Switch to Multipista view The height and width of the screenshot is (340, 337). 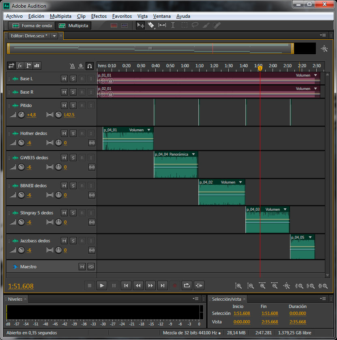[x=73, y=26]
